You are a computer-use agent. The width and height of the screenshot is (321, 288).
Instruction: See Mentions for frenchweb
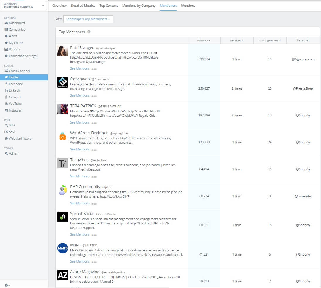tap(80, 96)
